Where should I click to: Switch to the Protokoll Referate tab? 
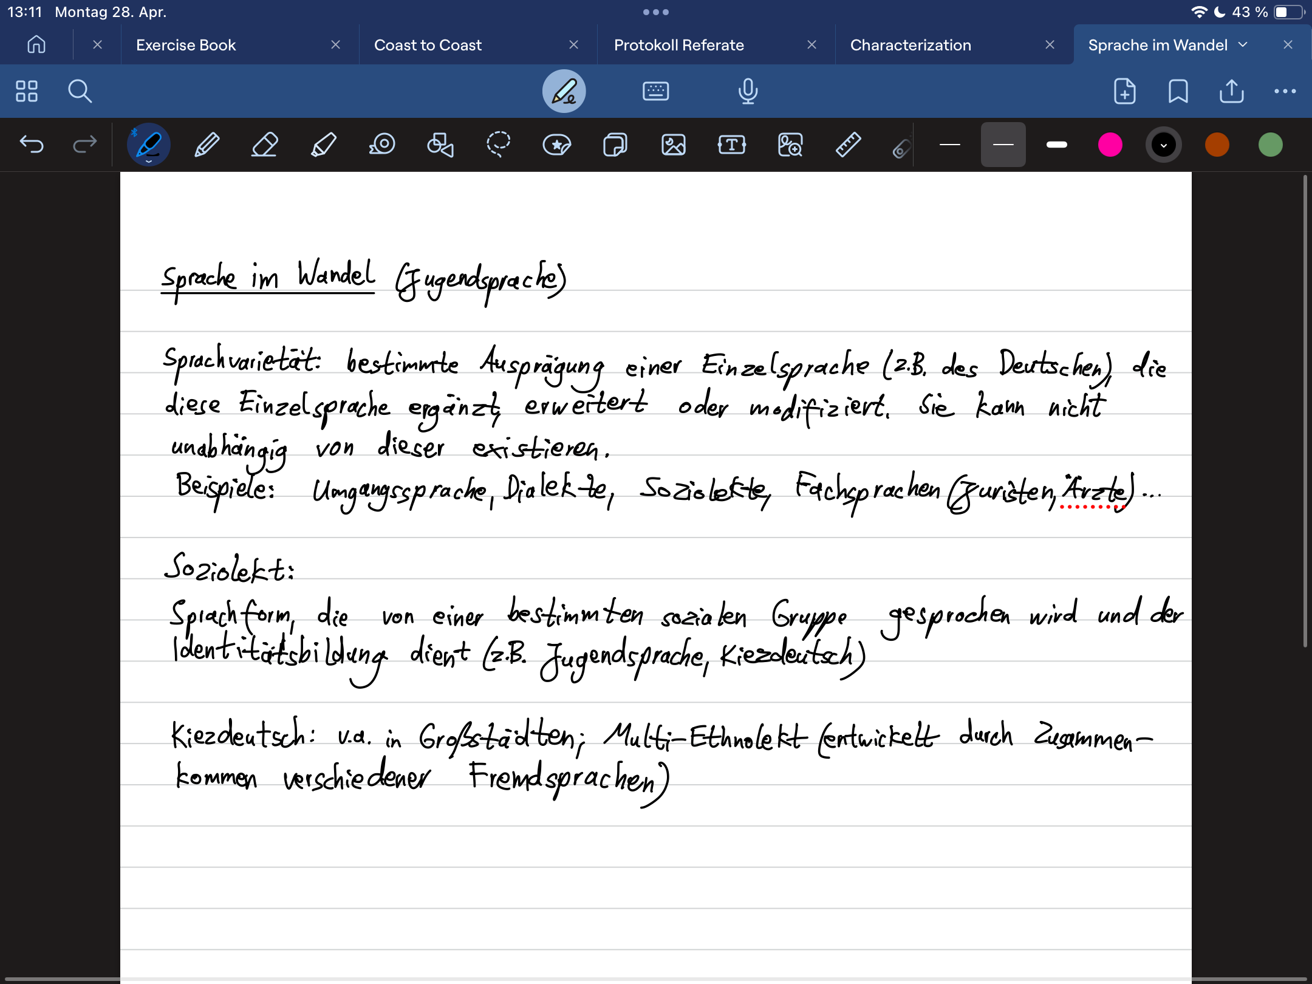coord(679,45)
